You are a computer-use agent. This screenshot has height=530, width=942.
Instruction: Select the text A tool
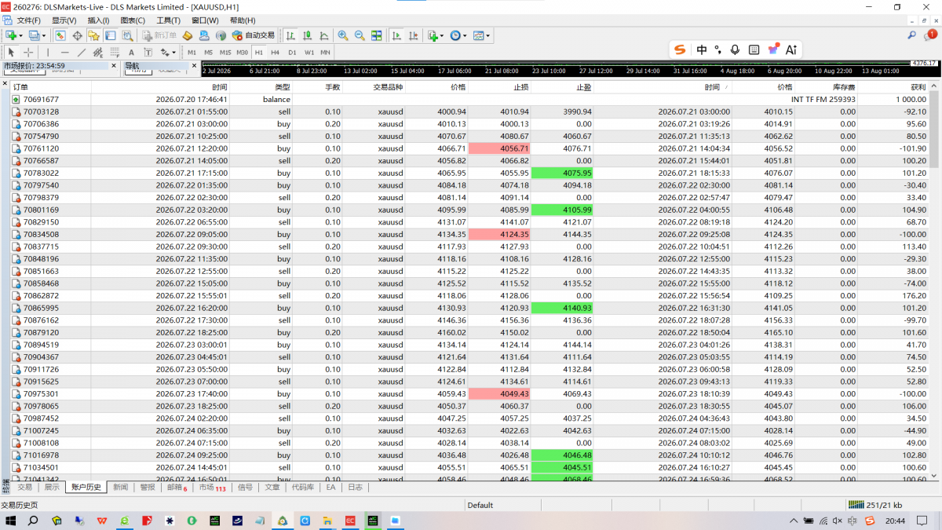131,53
